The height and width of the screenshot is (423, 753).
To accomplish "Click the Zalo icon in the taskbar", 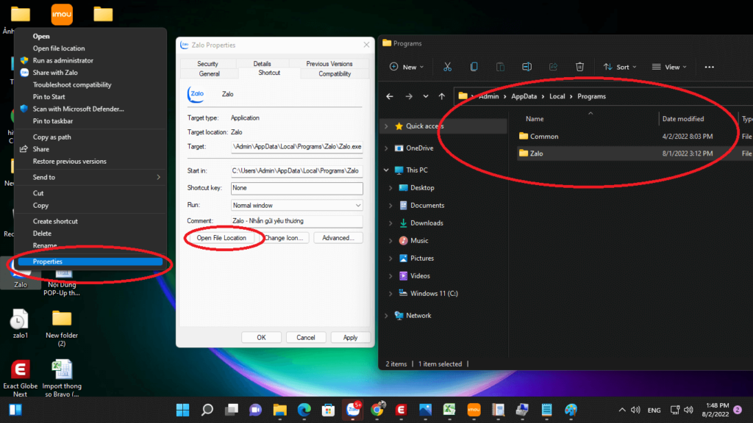I will 353,410.
